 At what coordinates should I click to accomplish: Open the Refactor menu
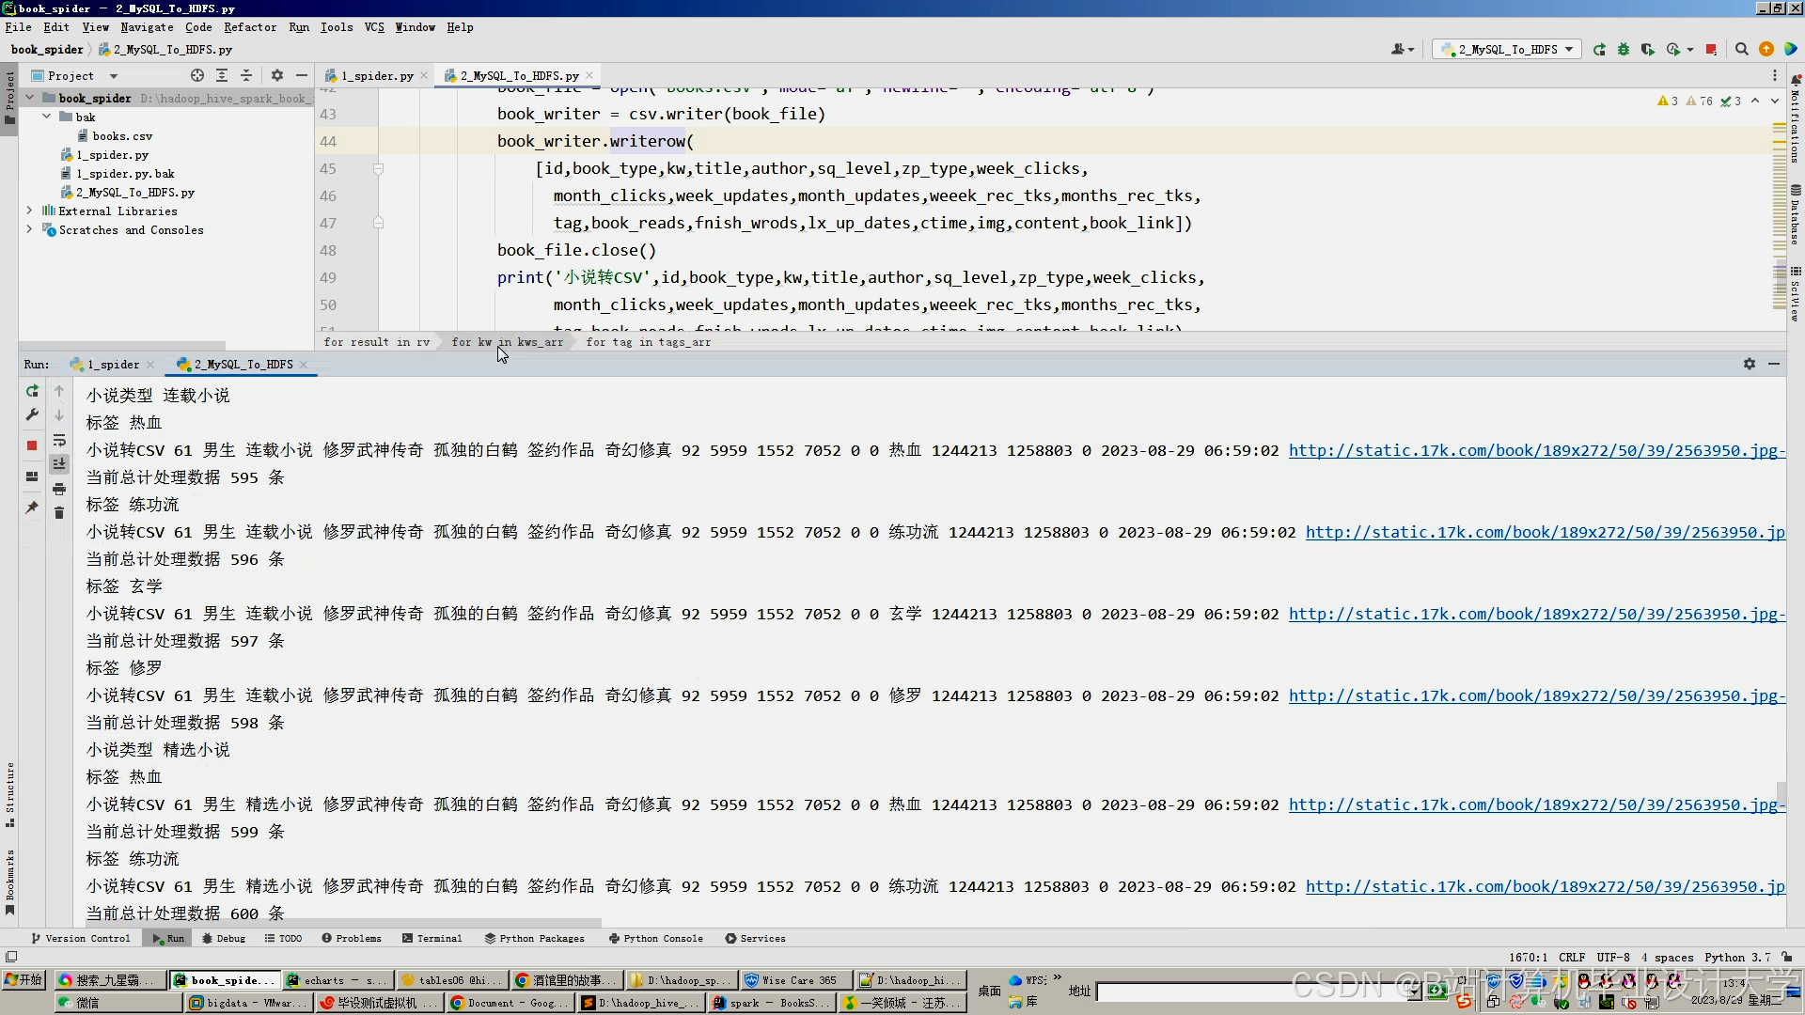pos(250,27)
